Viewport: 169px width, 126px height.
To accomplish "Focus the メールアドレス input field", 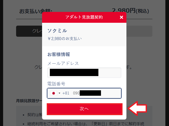I will click(84, 73).
